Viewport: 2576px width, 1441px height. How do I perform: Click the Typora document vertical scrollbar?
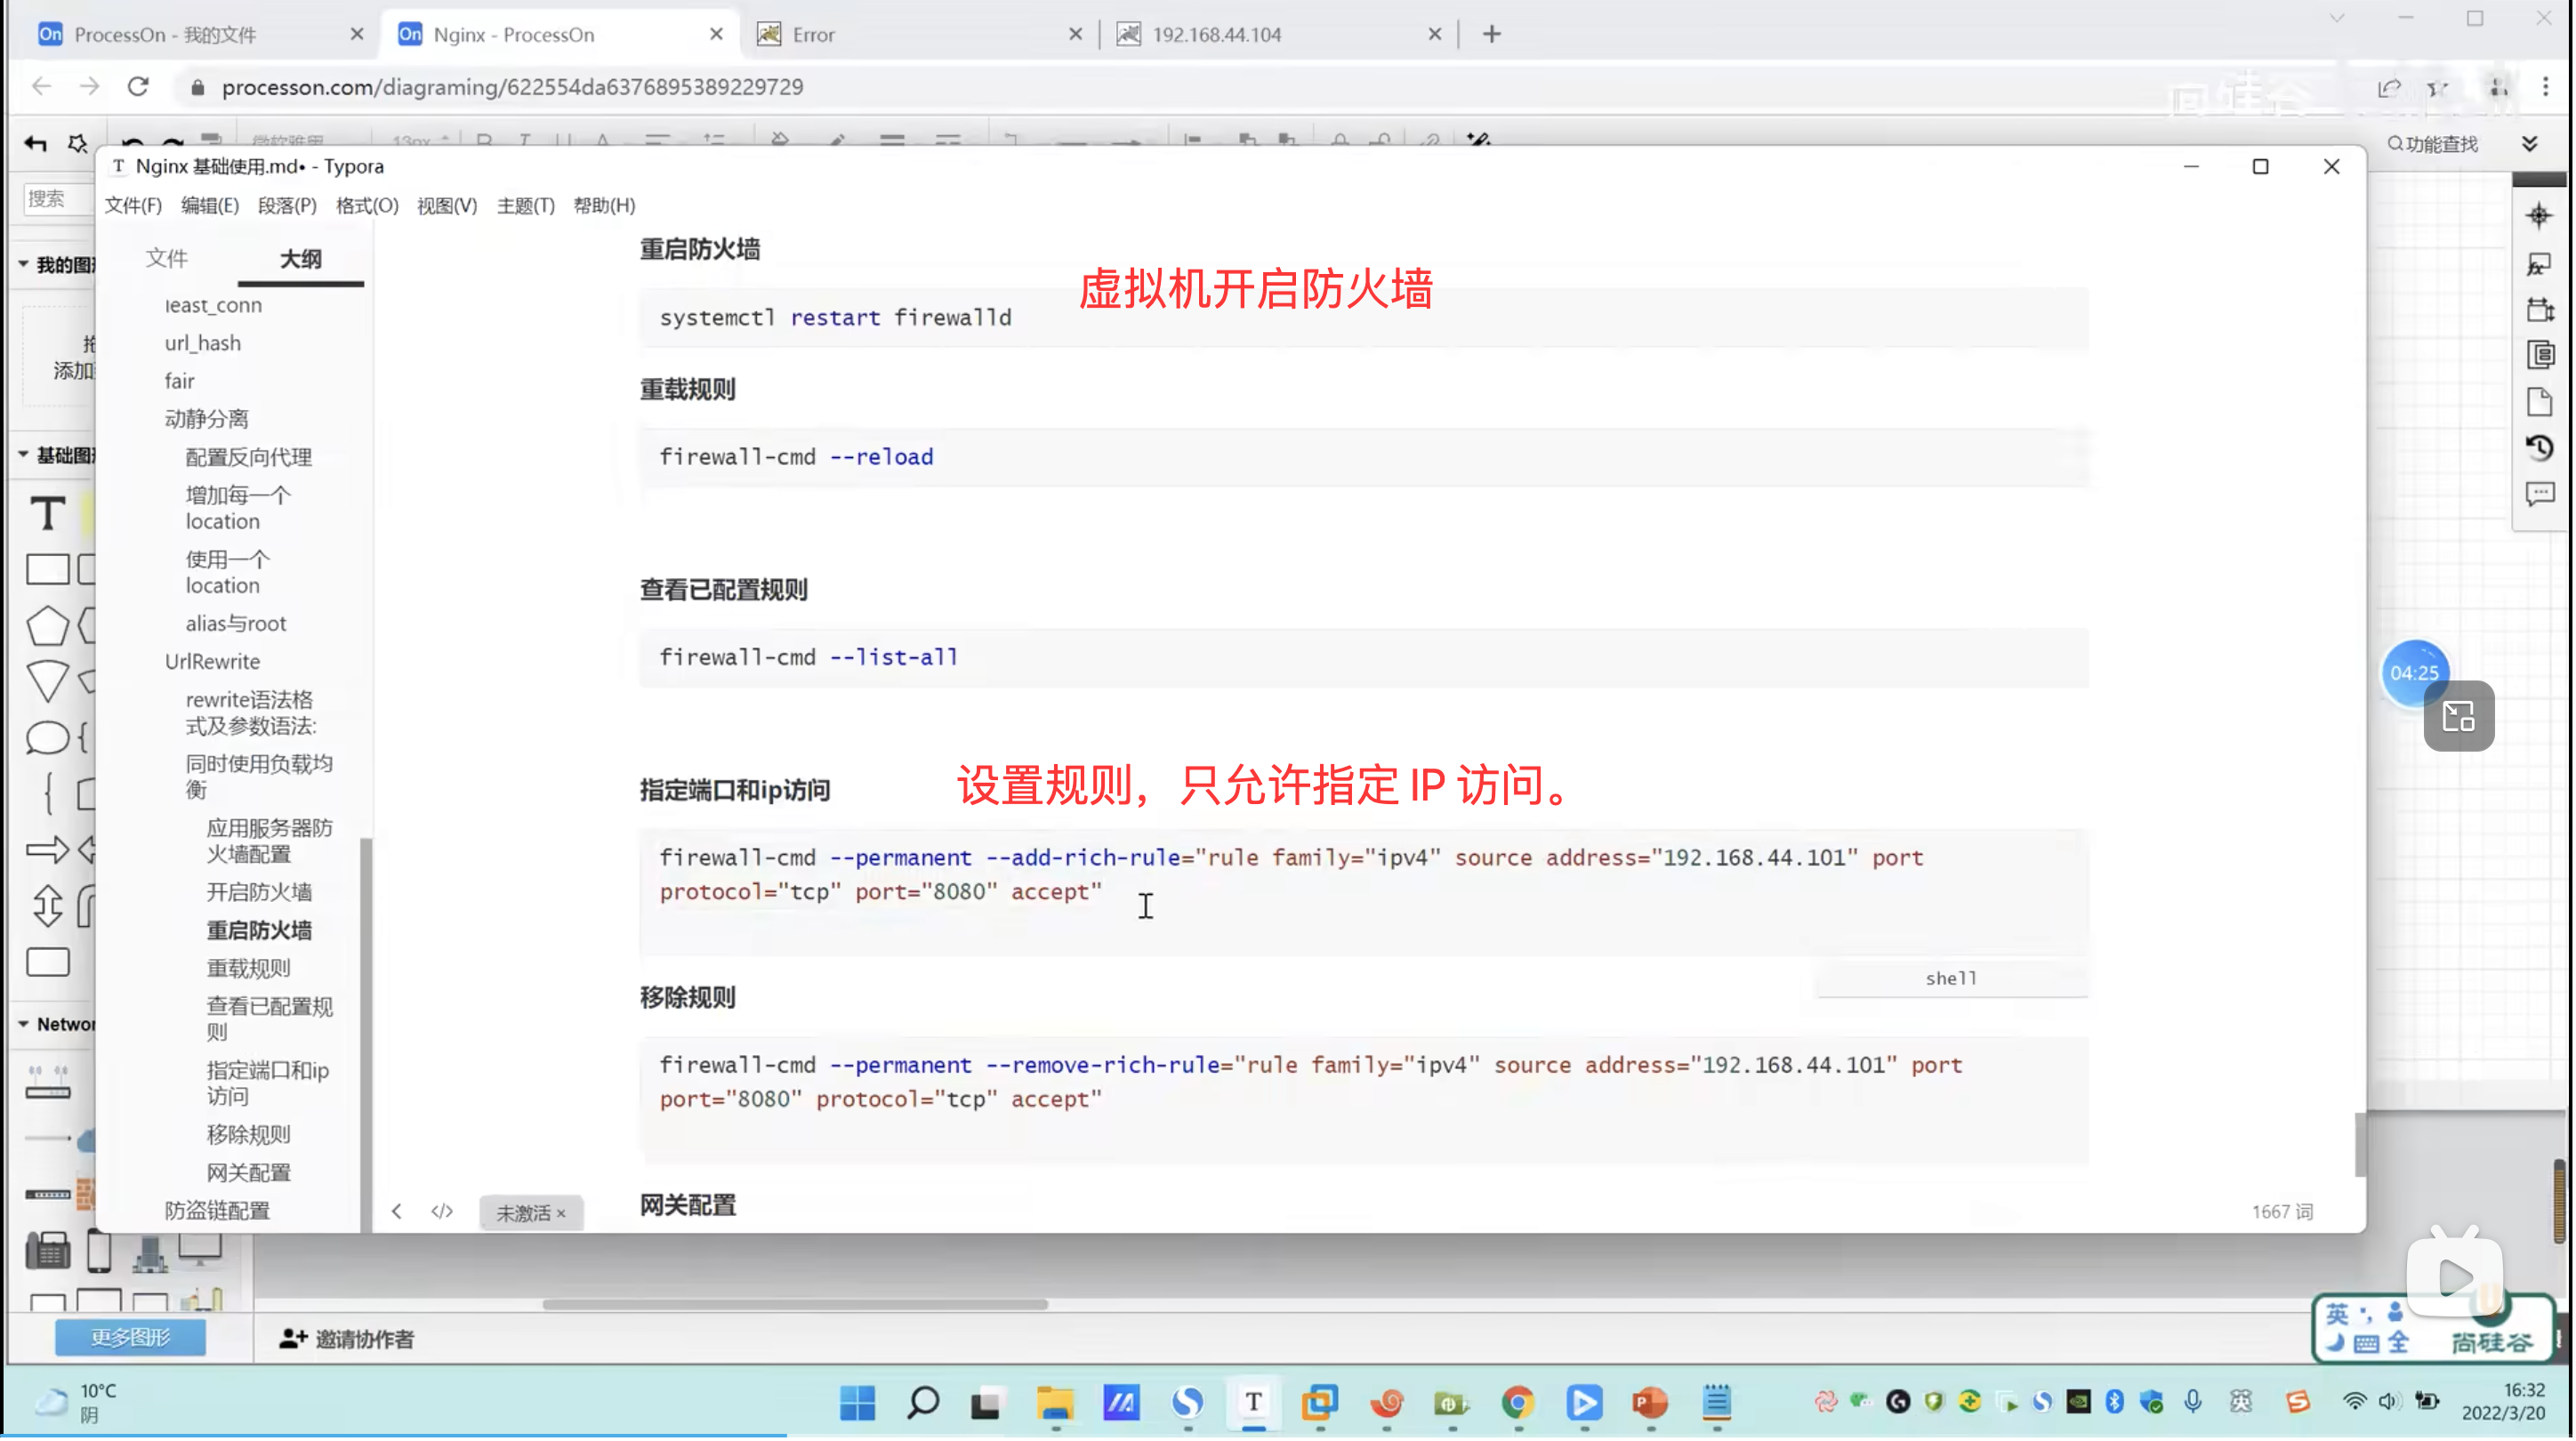[2360, 1145]
